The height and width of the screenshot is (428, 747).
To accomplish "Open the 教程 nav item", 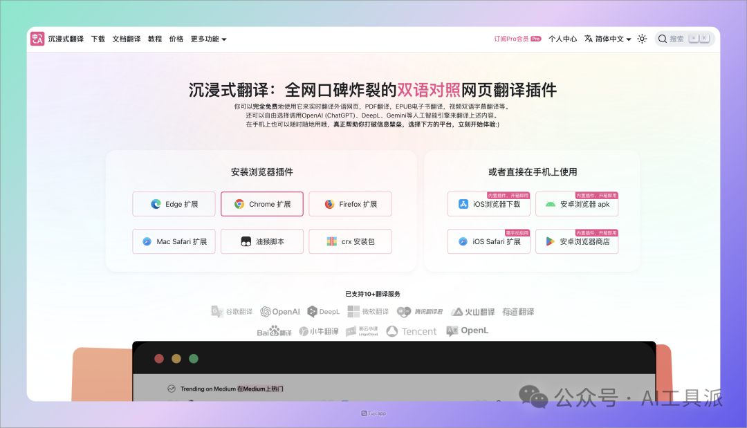I will (155, 39).
